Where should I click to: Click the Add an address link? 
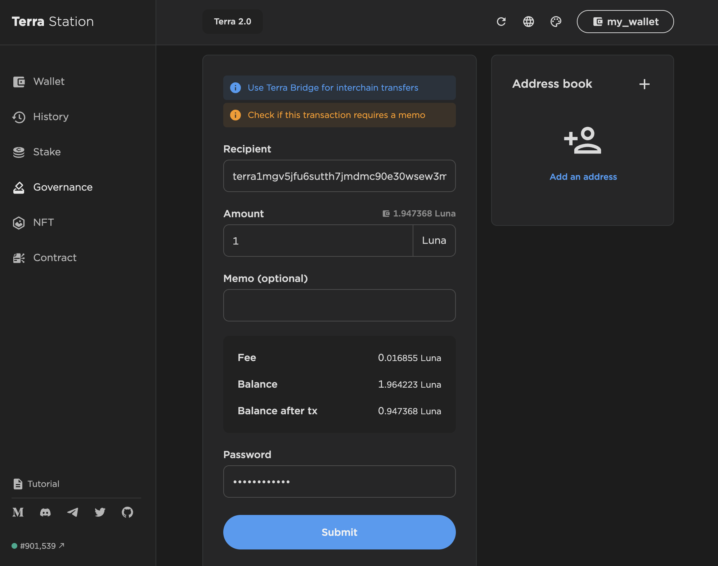coord(583,177)
